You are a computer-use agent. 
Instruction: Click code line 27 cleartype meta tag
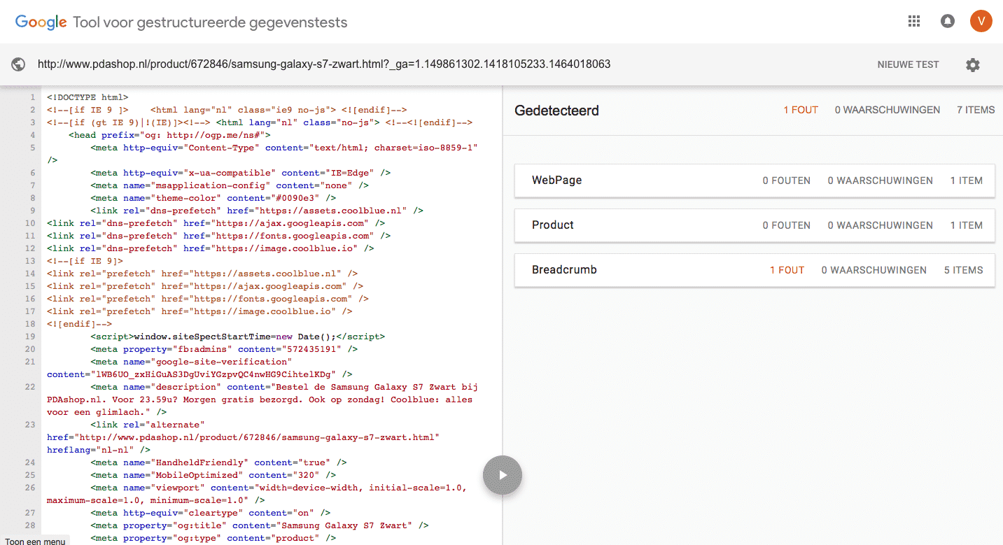pyautogui.click(x=210, y=513)
